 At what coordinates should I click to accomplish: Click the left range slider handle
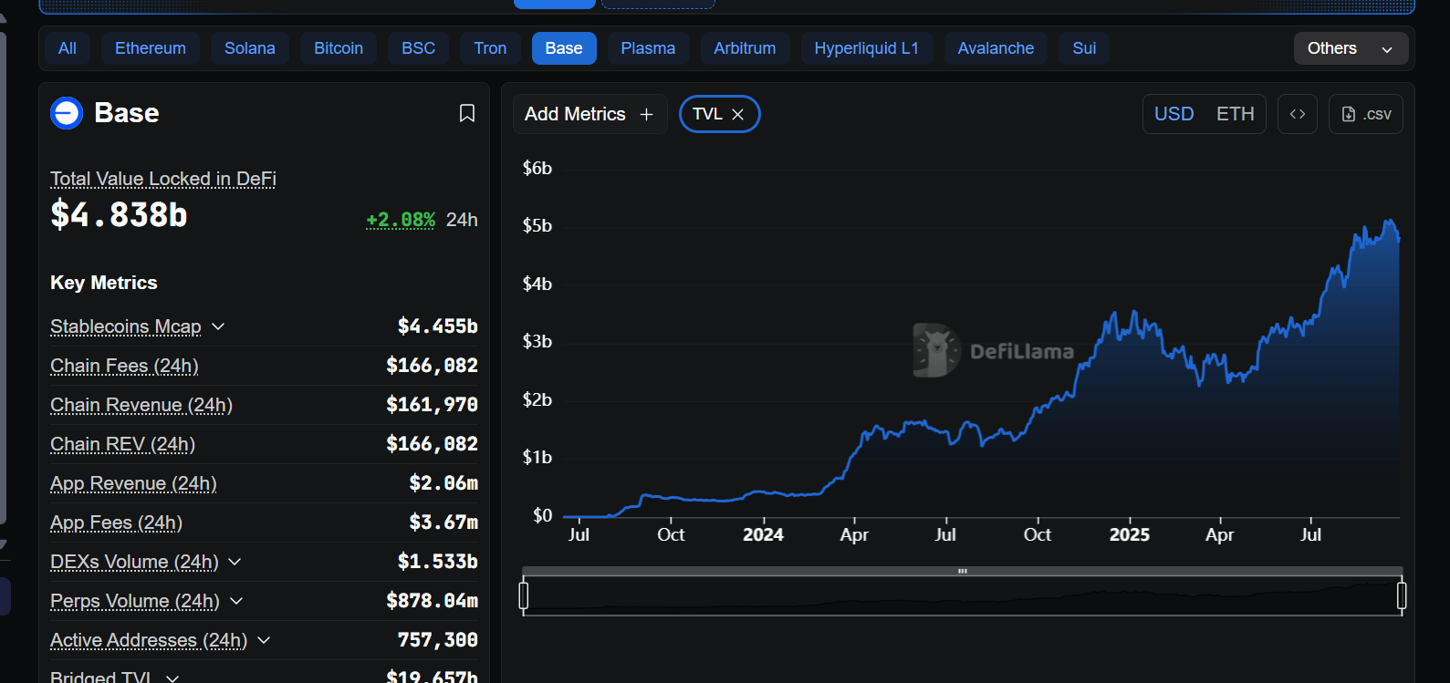(x=524, y=595)
